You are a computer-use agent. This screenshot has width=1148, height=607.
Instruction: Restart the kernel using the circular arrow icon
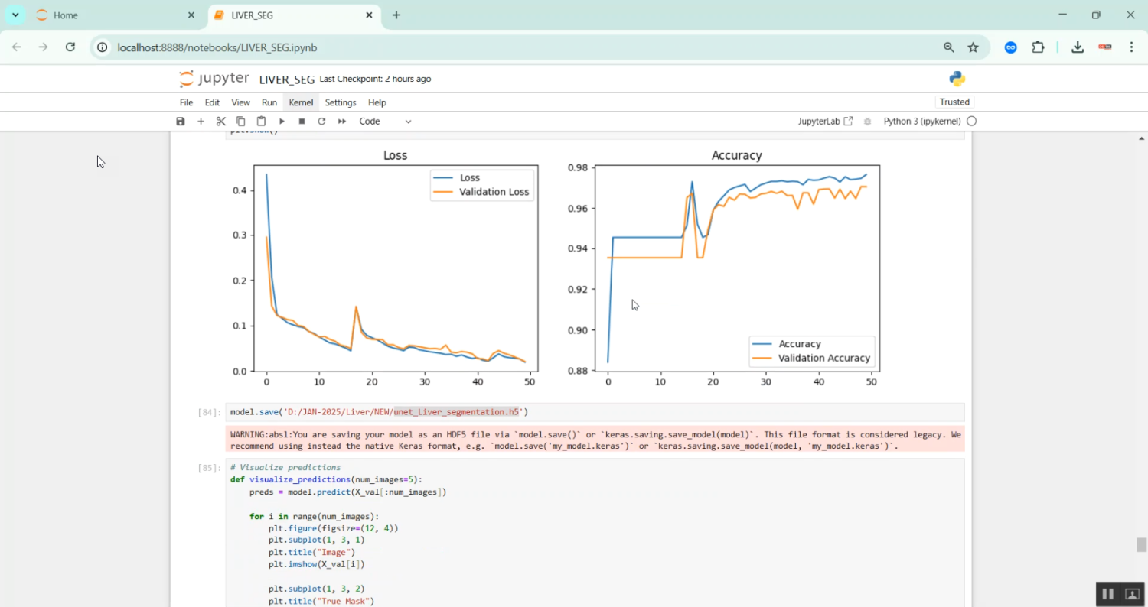(321, 122)
